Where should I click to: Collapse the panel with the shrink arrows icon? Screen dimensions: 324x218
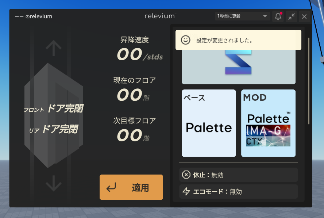(x=292, y=16)
